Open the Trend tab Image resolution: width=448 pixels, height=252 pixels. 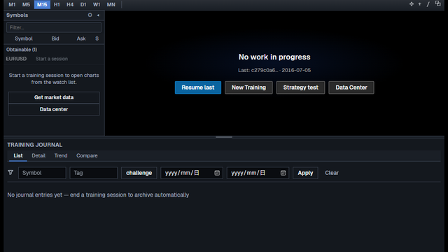[61, 155]
